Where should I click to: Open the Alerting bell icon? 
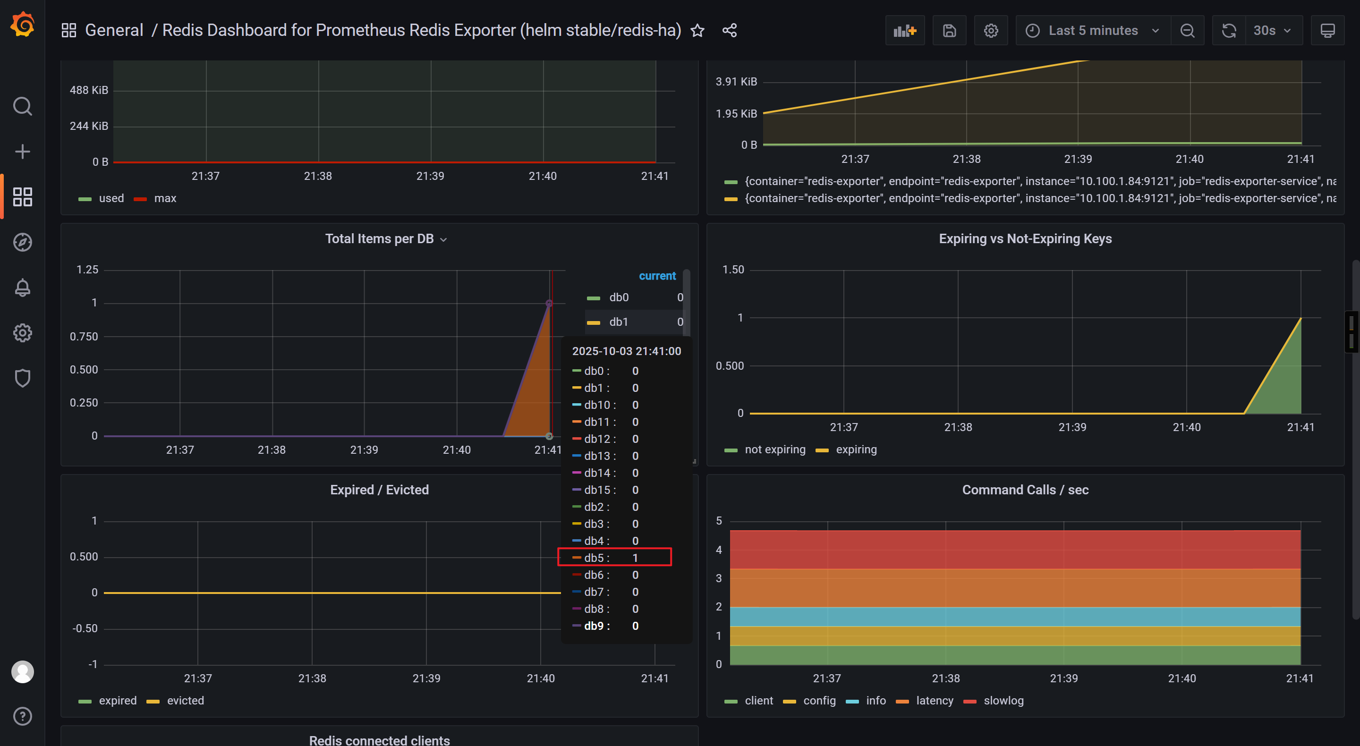22,287
